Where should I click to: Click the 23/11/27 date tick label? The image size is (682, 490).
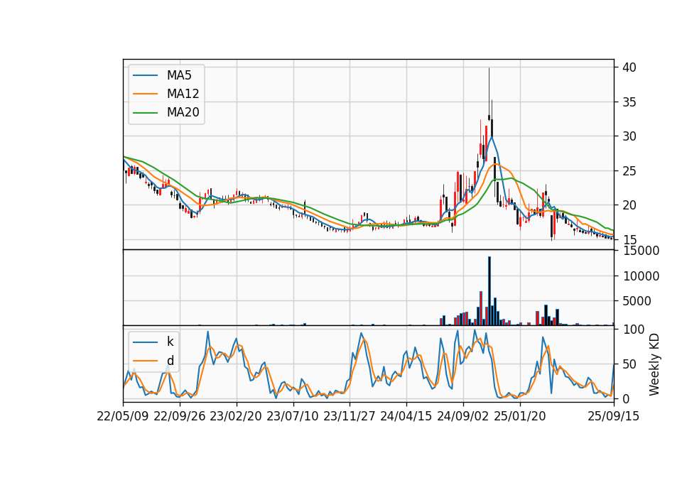(350, 416)
